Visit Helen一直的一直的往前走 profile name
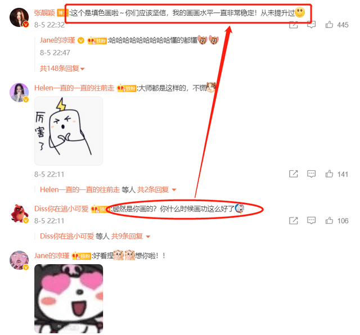This screenshot has height=335, width=360. (x=74, y=88)
